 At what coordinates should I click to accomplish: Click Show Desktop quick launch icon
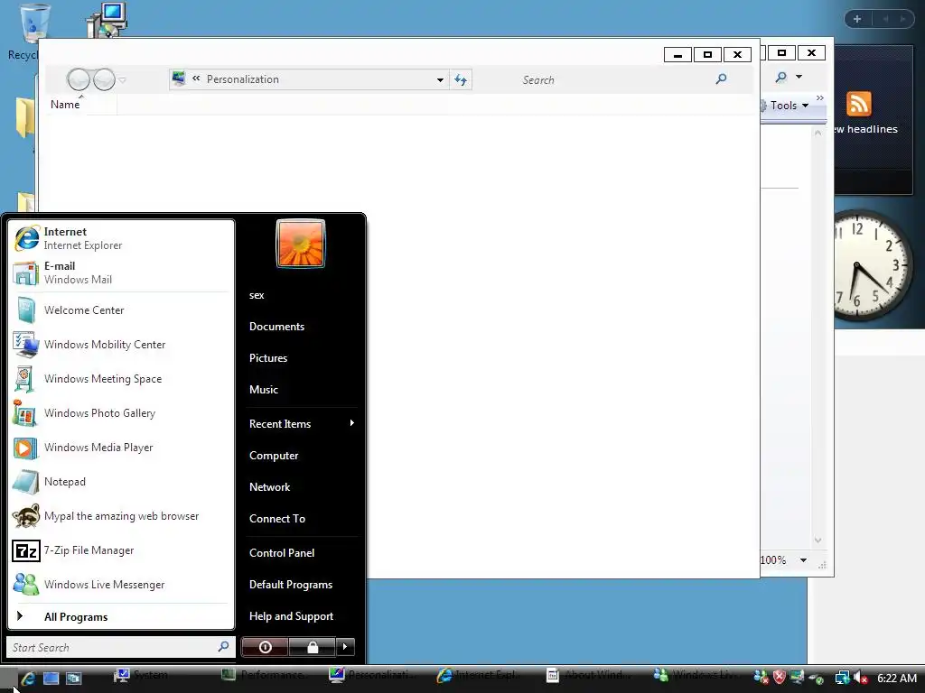click(x=51, y=679)
